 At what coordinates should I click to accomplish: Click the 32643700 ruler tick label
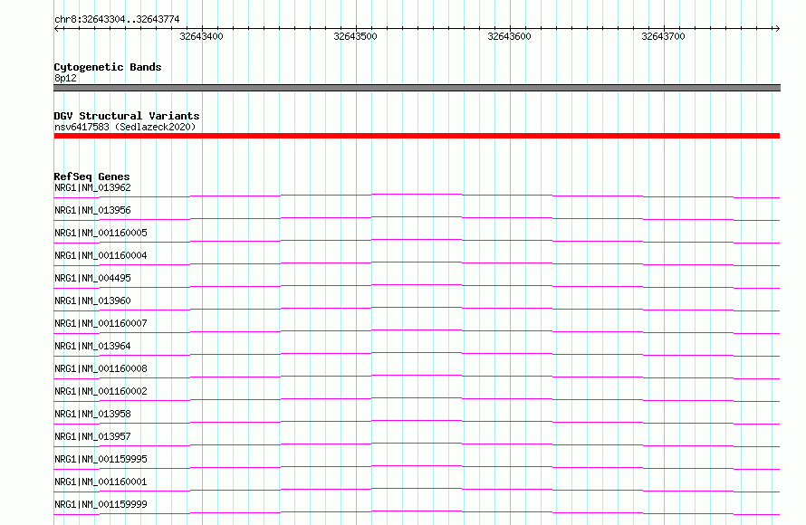663,36
